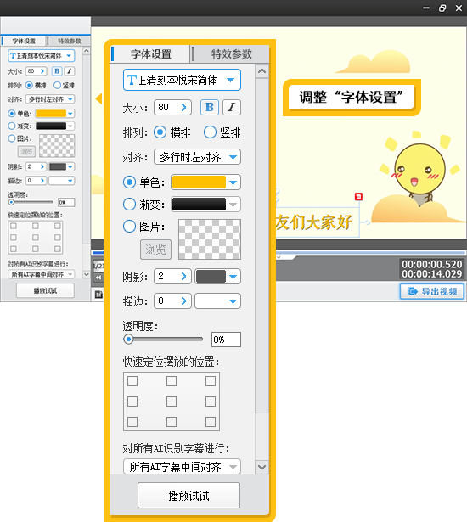Select 渐变 radio in the enlarged panel
The width and height of the screenshot is (467, 522).
click(129, 204)
